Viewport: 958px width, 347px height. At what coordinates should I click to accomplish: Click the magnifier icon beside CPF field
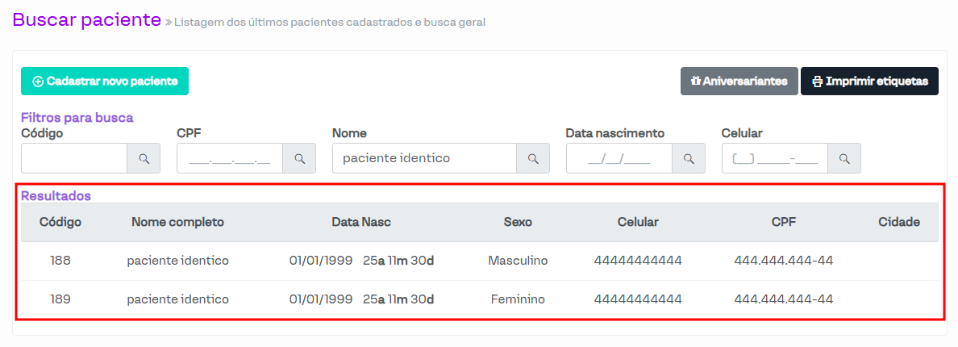299,159
